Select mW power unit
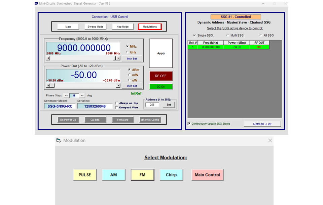323x205 pixels. (x=129, y=75)
